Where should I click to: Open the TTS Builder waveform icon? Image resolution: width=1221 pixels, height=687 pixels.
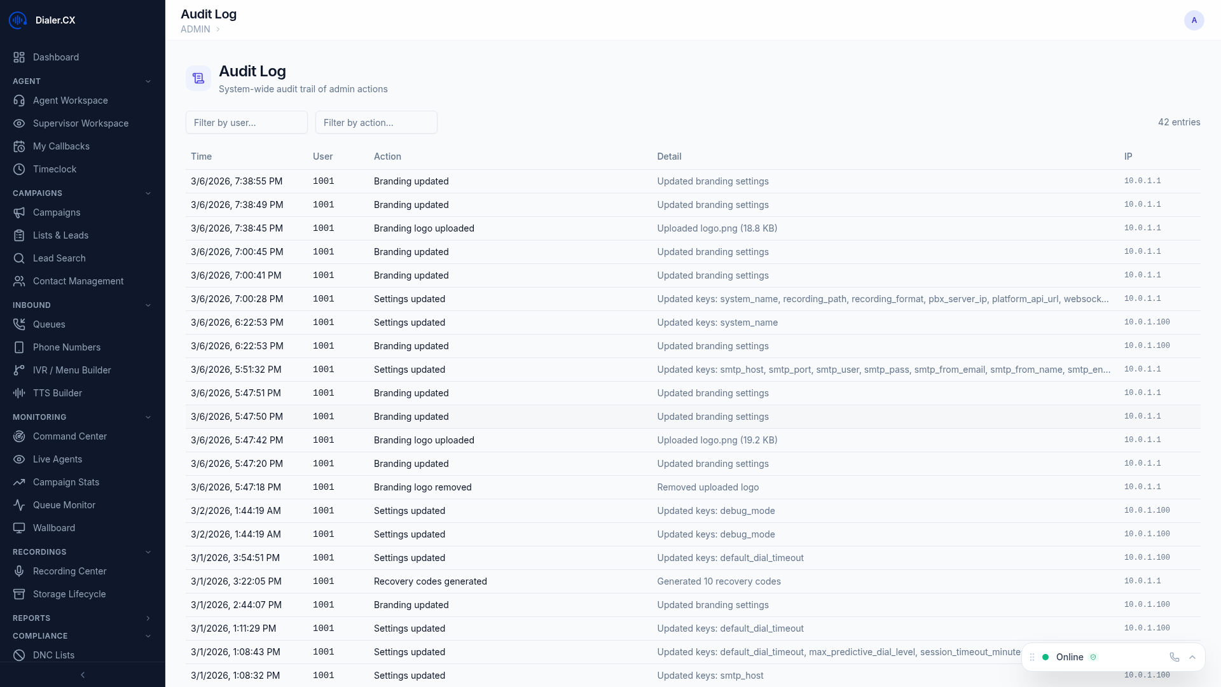(x=19, y=393)
